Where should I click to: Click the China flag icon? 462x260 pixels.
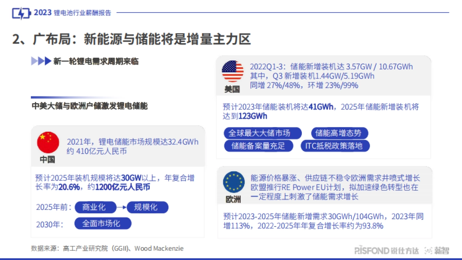(x=48, y=142)
